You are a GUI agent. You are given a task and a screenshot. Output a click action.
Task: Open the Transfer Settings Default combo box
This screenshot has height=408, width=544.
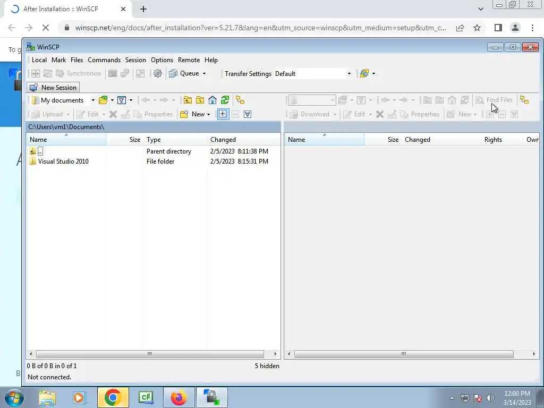[313, 73]
